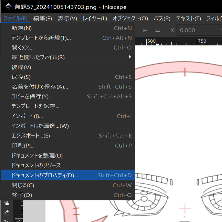Screen dimensions: 222x222
Task: Select テンプレートから新規(T)... menu entry
Action: (68, 38)
